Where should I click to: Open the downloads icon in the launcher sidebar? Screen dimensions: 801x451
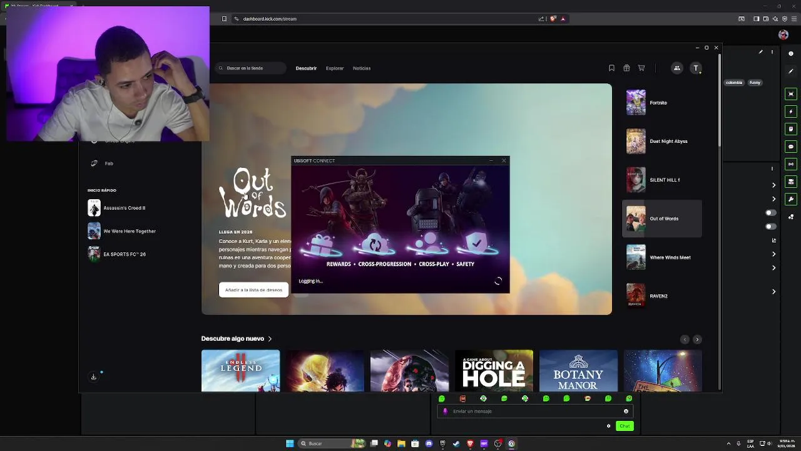point(94,376)
